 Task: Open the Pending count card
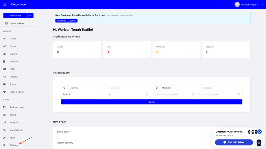tap(176, 50)
